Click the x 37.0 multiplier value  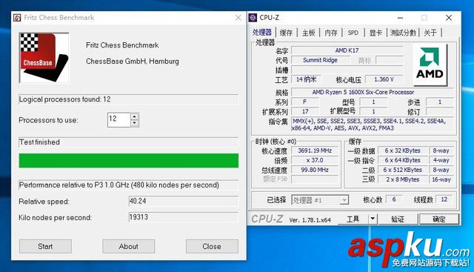(315, 160)
